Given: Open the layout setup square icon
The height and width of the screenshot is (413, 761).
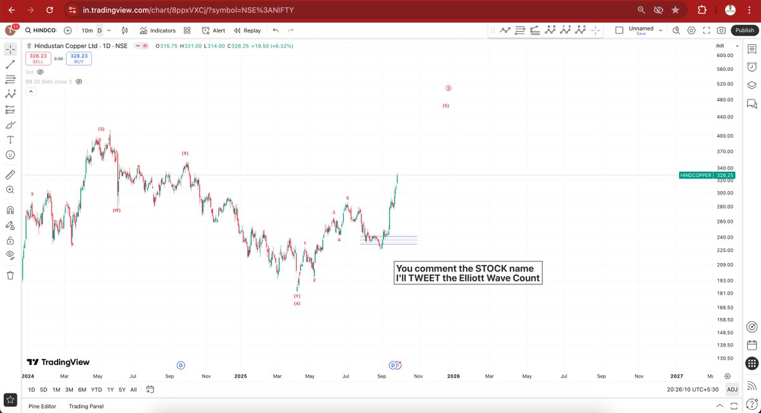Looking at the screenshot, I should click(x=620, y=30).
